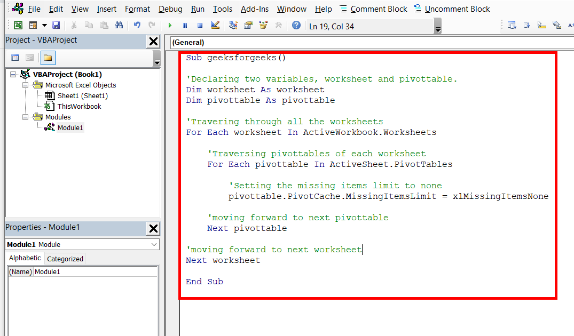Open the Properties Window toolbar icon

[x=248, y=25]
